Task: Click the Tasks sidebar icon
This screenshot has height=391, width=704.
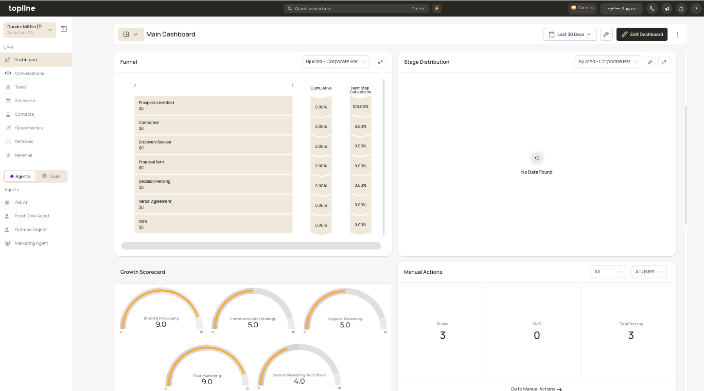Action: point(8,87)
